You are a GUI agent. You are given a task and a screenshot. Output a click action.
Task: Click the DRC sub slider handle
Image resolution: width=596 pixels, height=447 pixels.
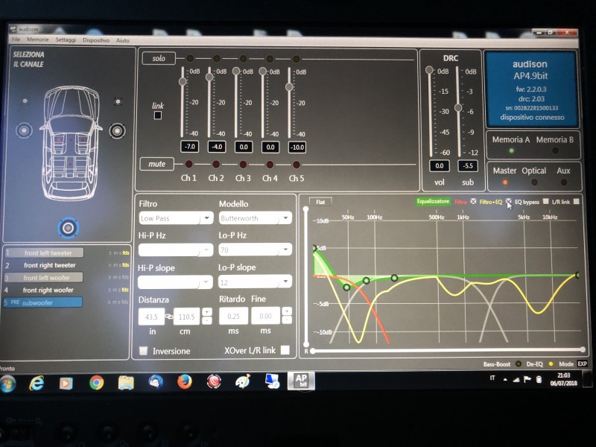coord(458,108)
